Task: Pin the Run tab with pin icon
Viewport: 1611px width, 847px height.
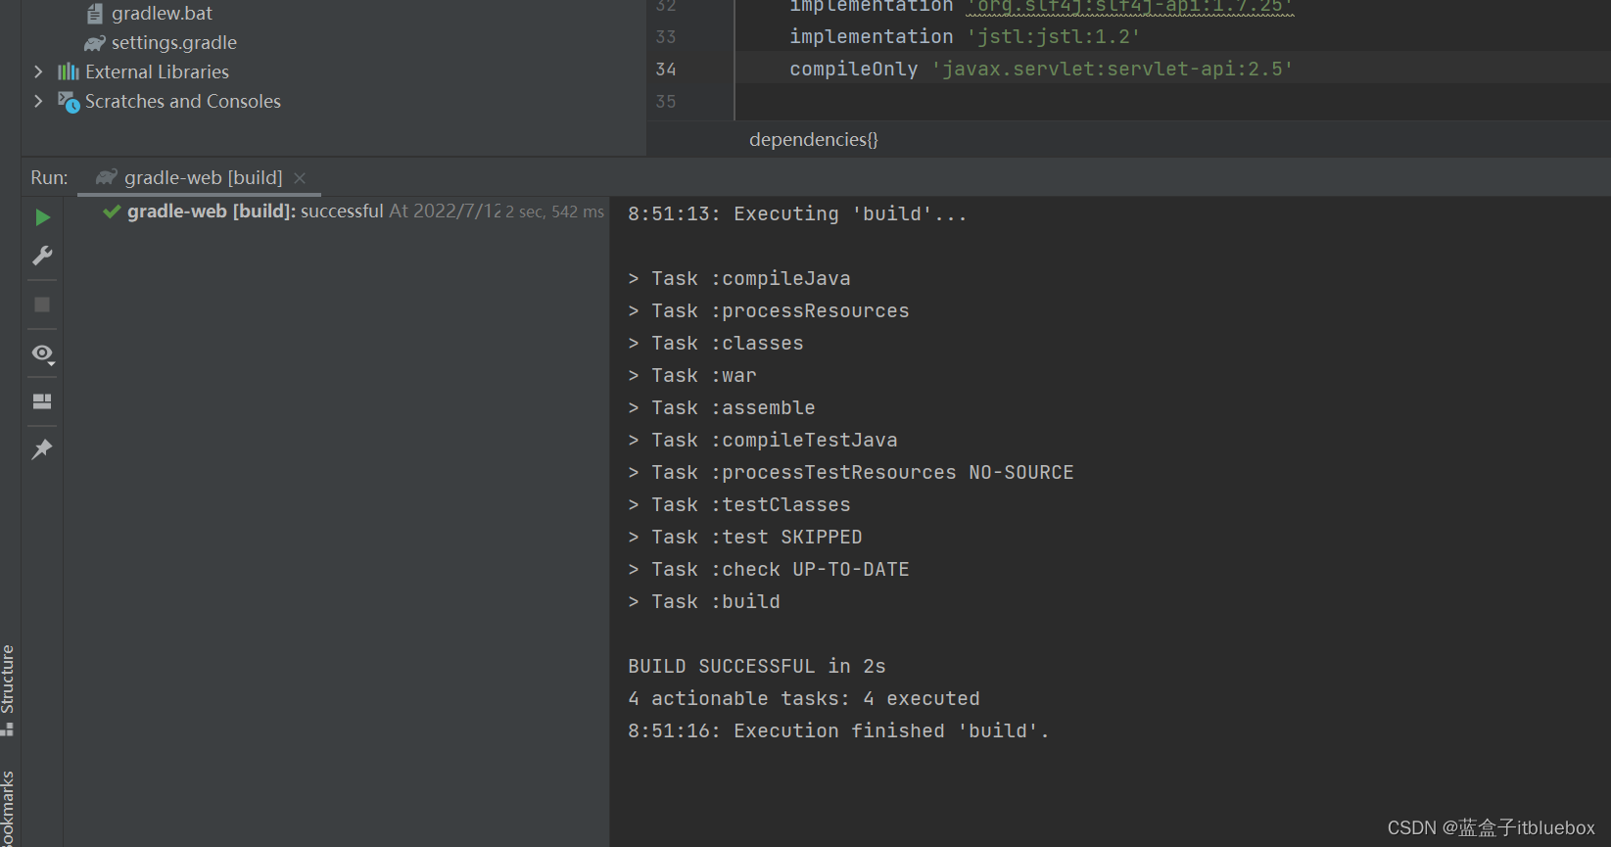Action: point(42,449)
